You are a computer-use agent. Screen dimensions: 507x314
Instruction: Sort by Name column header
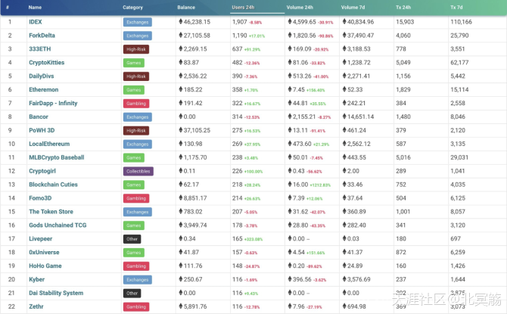[35, 7]
